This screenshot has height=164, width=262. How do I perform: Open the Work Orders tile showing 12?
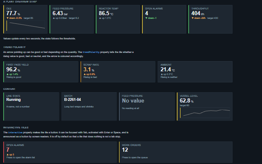click(x=176, y=152)
